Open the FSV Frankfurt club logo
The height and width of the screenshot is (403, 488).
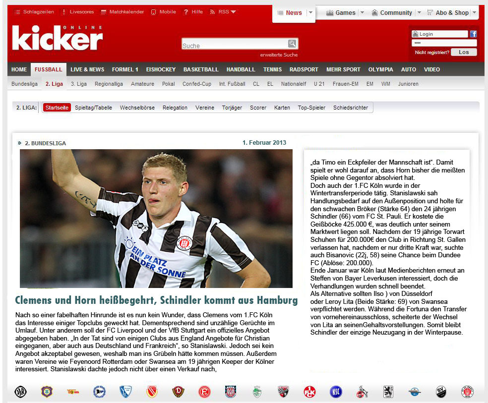(231, 392)
